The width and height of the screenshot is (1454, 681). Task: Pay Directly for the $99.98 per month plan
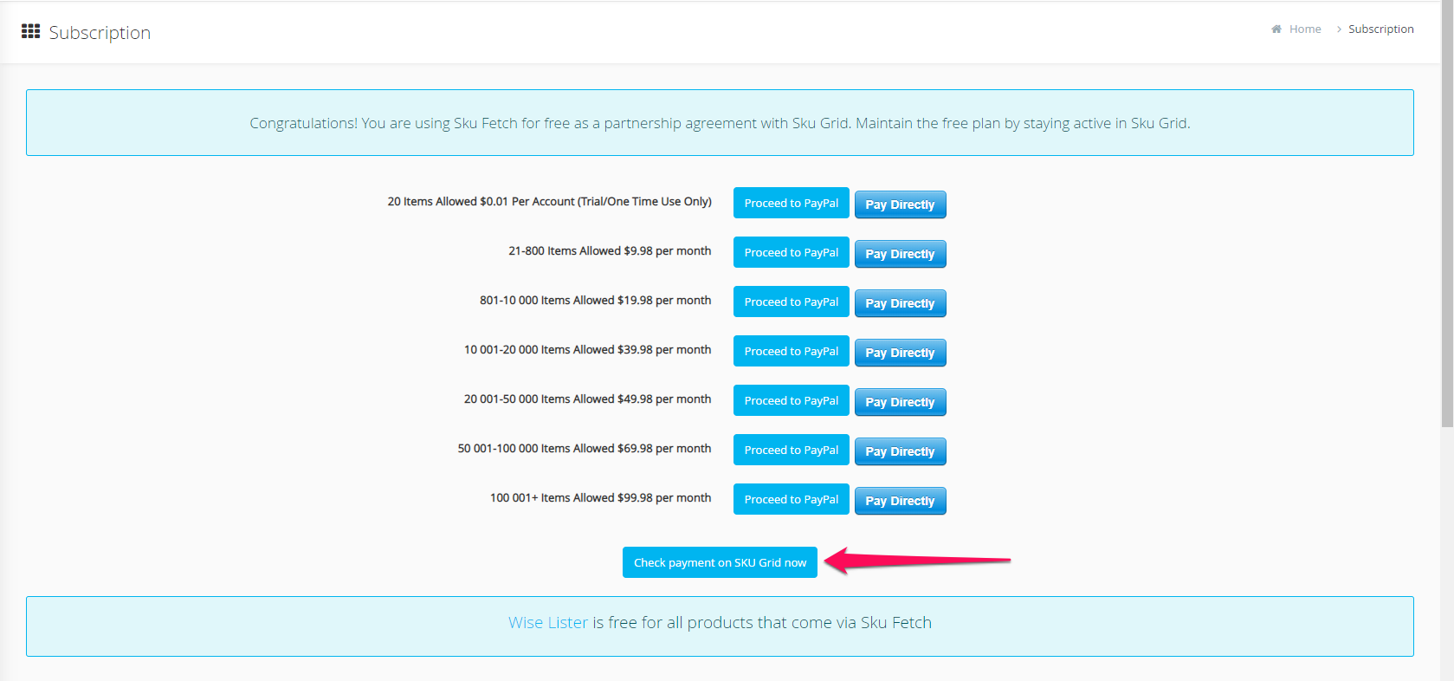pyautogui.click(x=900, y=501)
